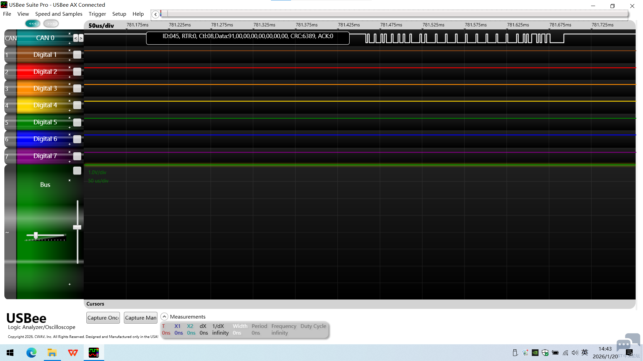Click the + icon on Digital 5 row
Viewport: 643px width, 361px height.
click(x=70, y=128)
